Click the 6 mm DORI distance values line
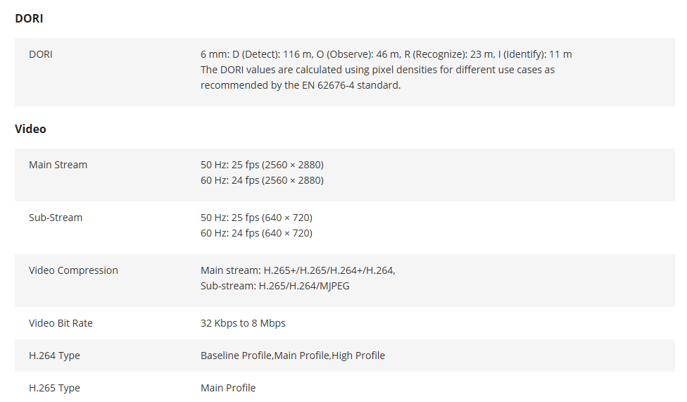The height and width of the screenshot is (402, 687). point(386,54)
